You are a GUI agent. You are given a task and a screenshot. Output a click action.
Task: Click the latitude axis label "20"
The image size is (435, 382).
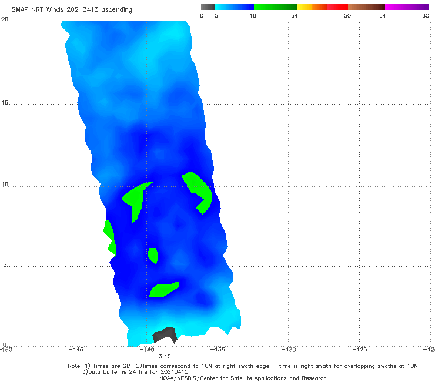coord(5,19)
